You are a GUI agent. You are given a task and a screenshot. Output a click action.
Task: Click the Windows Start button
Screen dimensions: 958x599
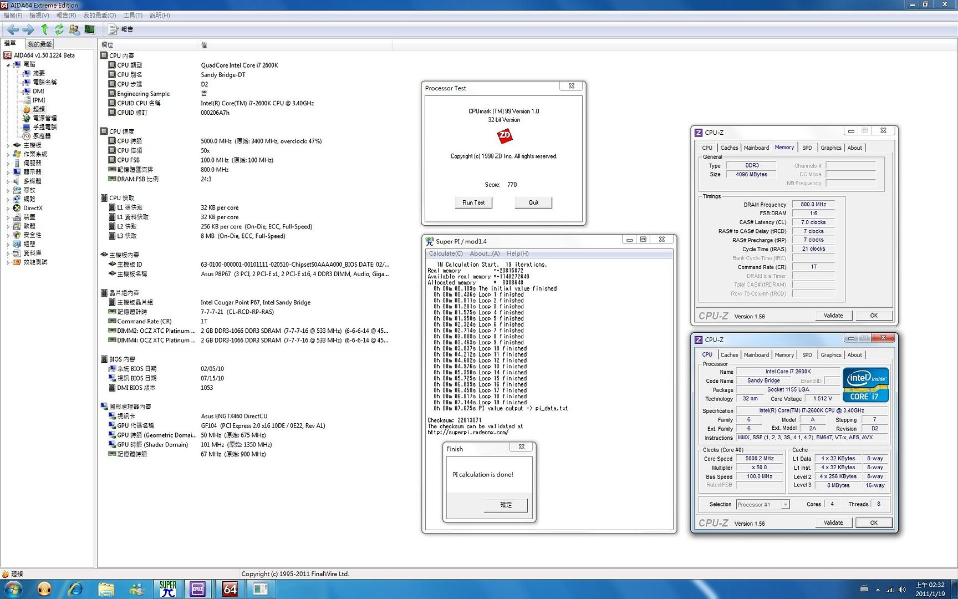[13, 589]
